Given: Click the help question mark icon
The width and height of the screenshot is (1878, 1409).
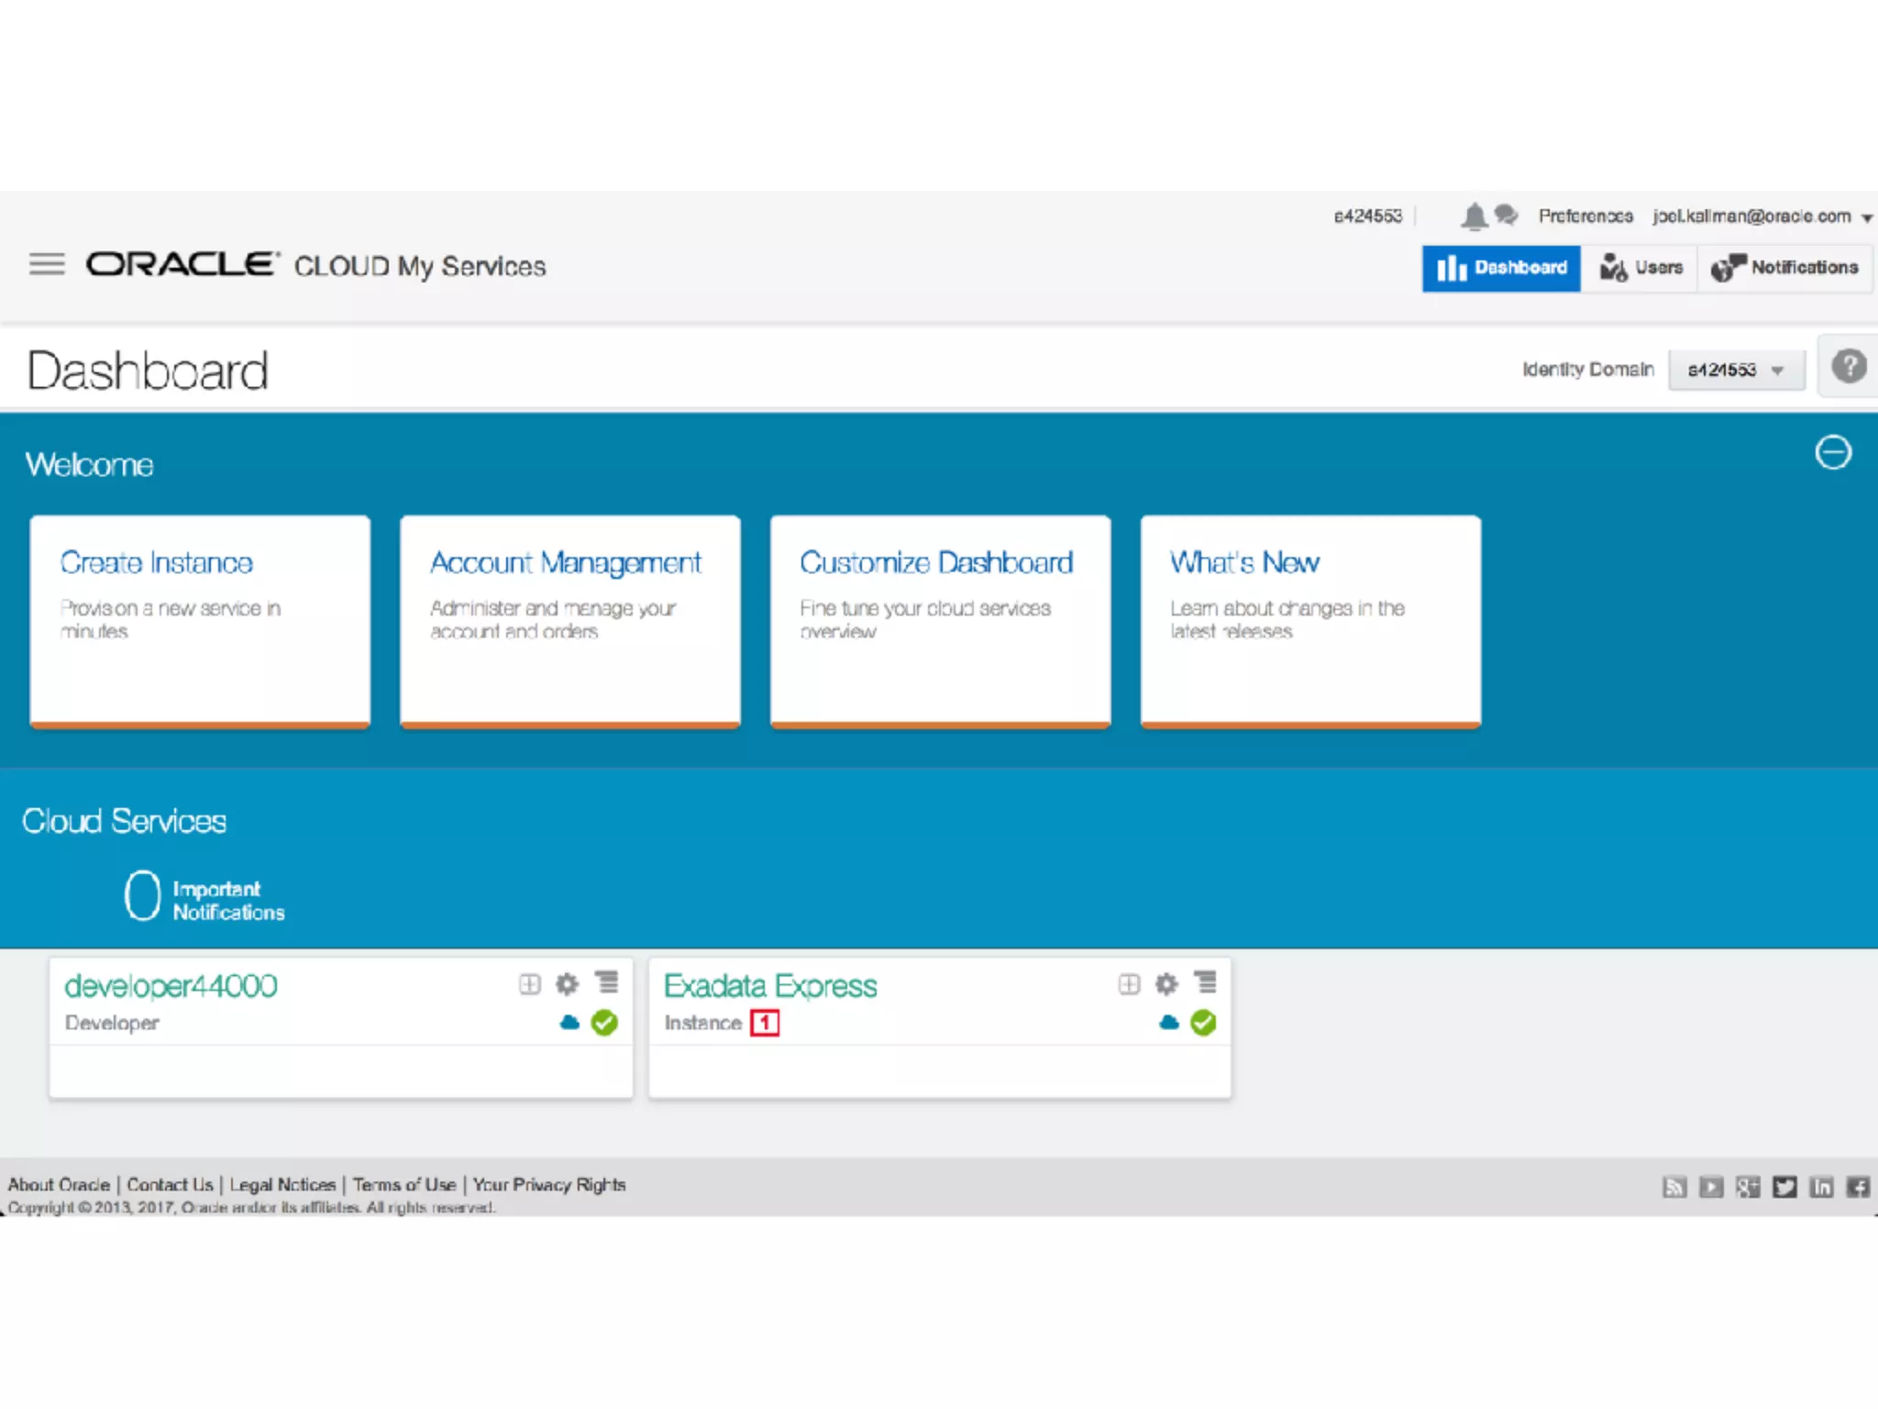Looking at the screenshot, I should [1849, 367].
